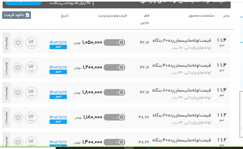Screen dimensions: 243x149
Task: Open chart for the 1,200,000 toman row
Action: [31, 68]
